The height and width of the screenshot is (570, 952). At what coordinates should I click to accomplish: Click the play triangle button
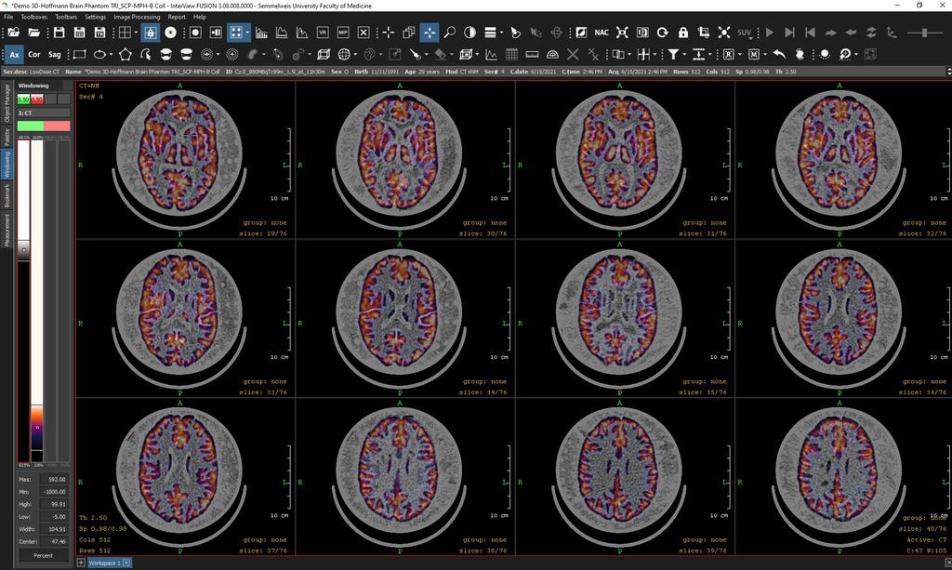770,33
